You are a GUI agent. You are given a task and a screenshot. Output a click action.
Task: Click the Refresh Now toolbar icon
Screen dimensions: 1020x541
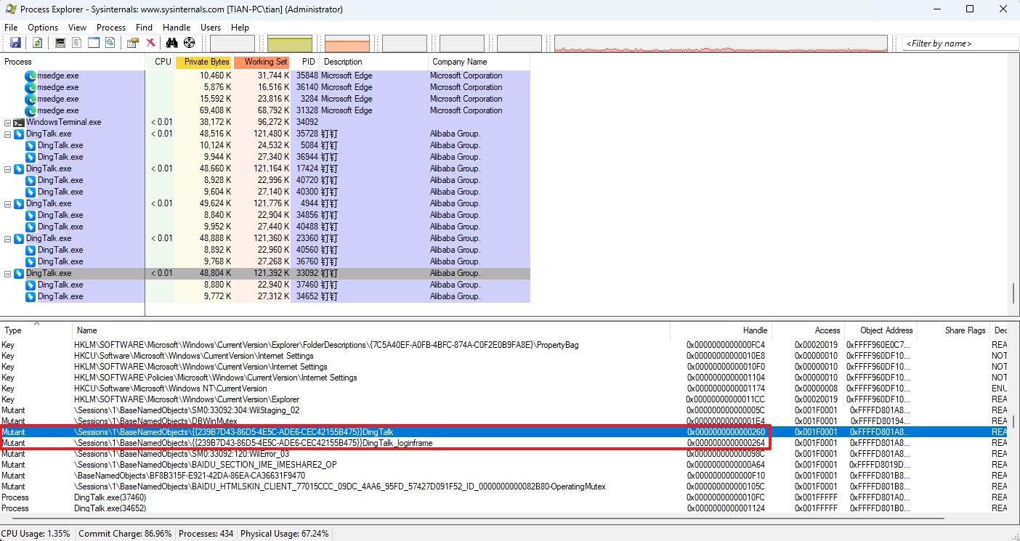point(37,43)
